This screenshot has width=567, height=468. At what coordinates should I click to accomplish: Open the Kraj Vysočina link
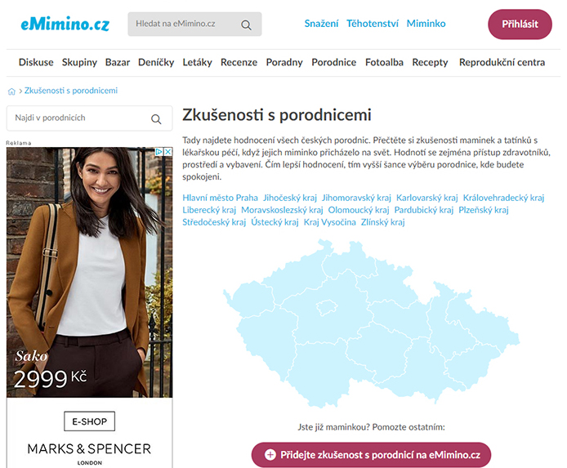click(330, 222)
